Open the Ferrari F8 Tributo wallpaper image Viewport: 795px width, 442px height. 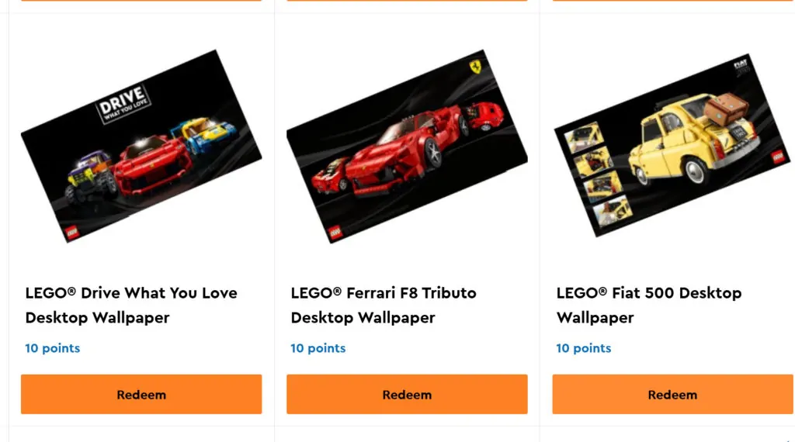point(407,146)
